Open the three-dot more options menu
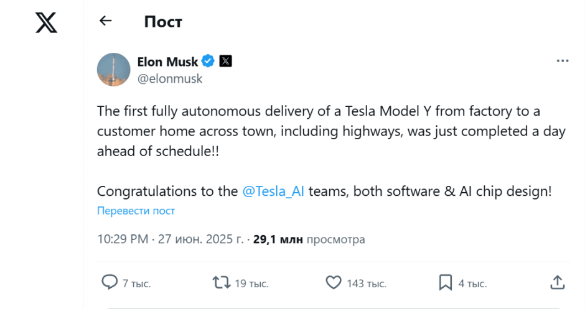The width and height of the screenshot is (585, 309). tap(563, 61)
